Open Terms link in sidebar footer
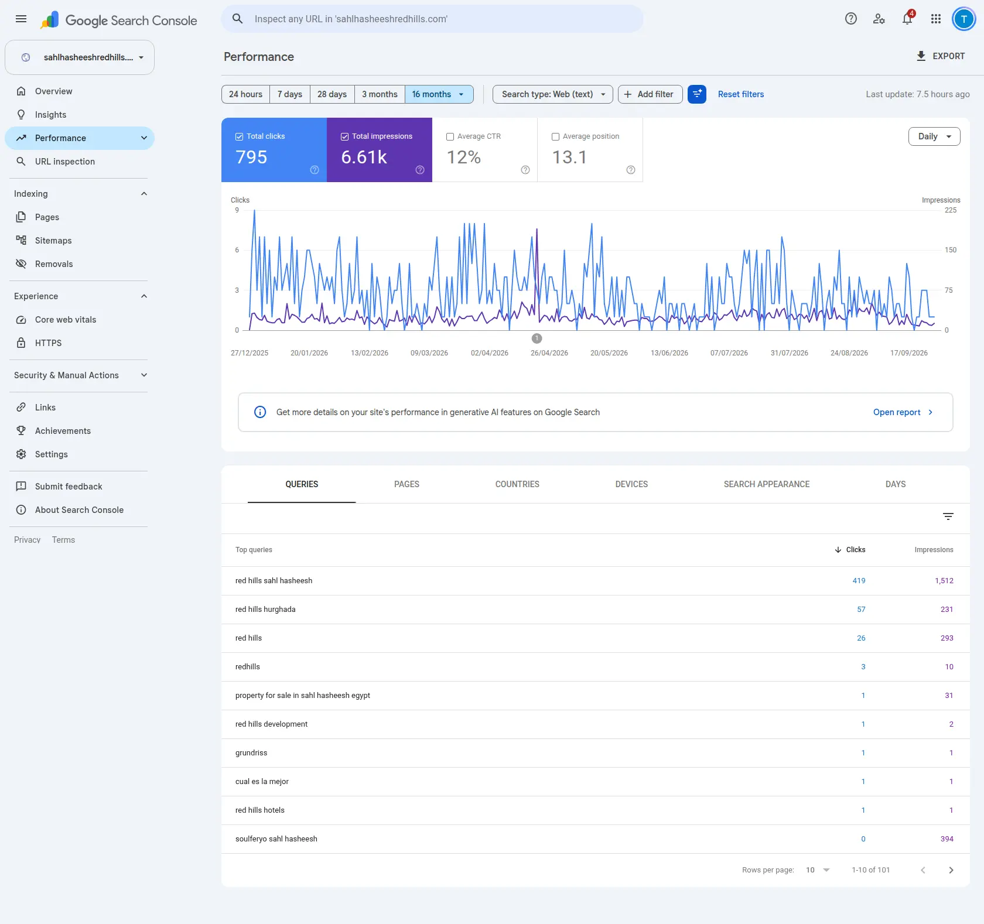This screenshot has width=984, height=924. coord(63,540)
